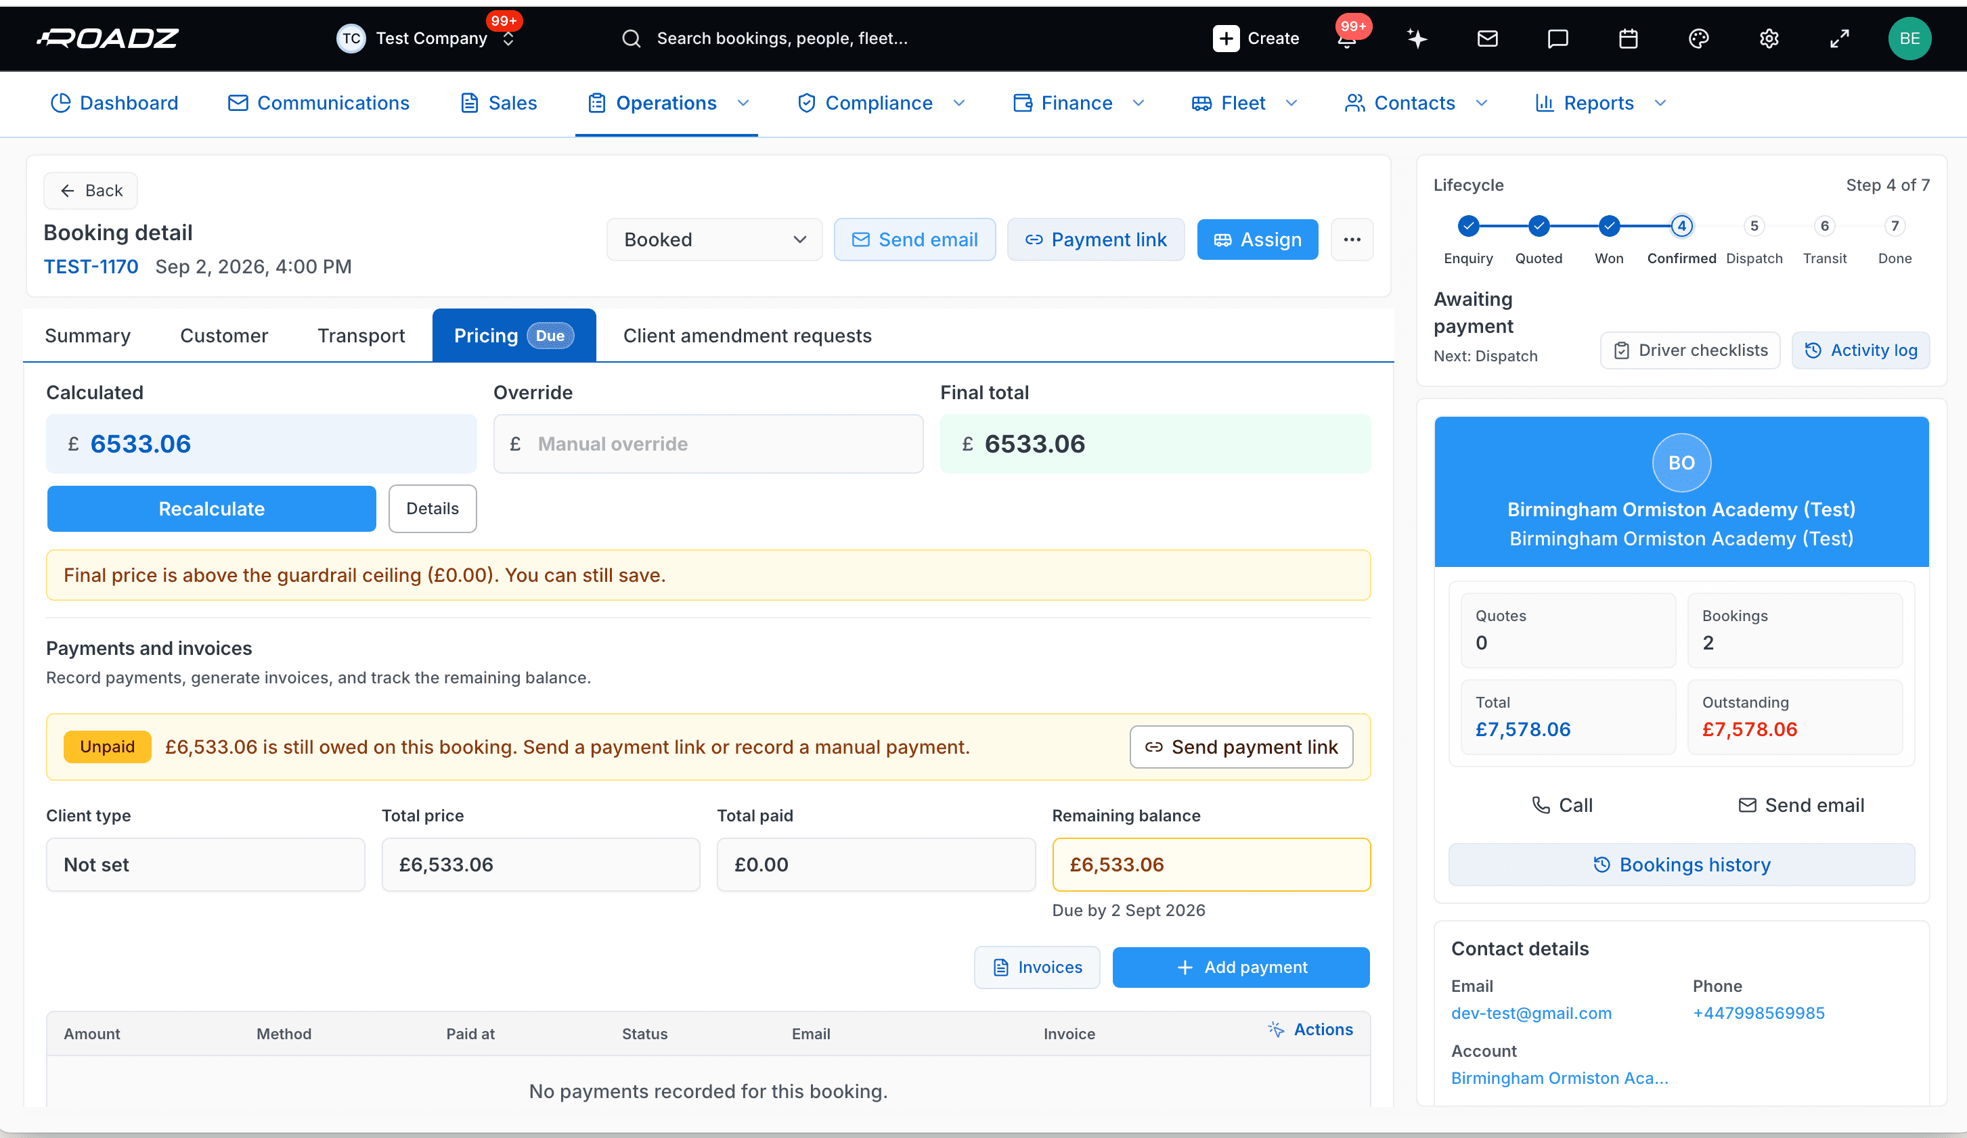Toggle fullscreen expand icon

(x=1839, y=38)
